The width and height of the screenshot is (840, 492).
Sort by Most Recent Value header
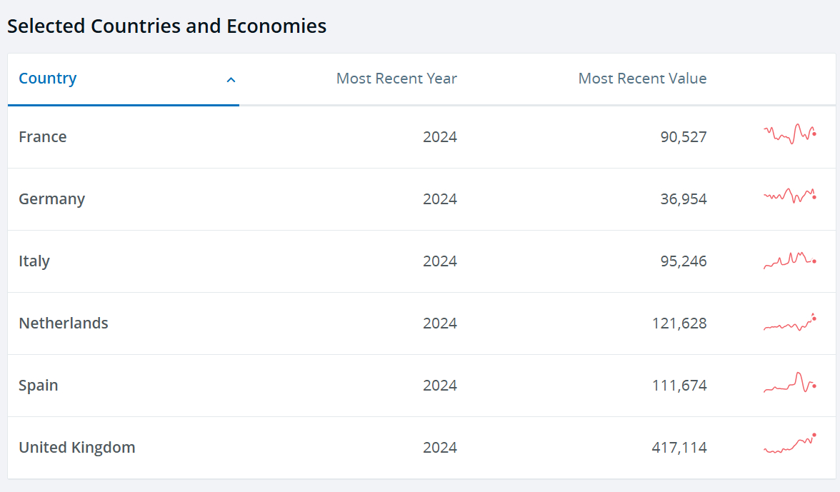[642, 79]
